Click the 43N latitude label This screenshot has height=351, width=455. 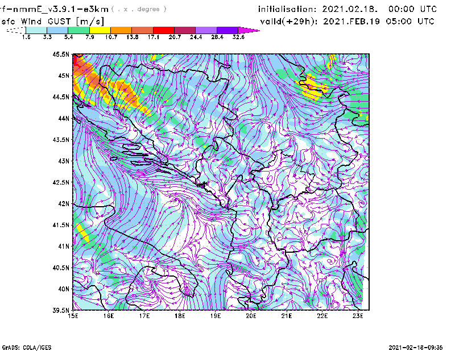[64, 161]
